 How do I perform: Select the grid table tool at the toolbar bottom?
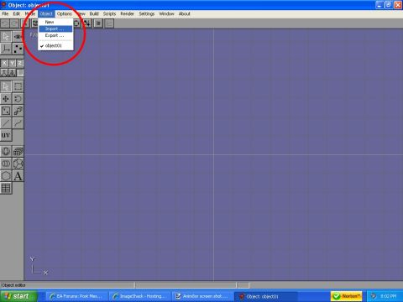[x=6, y=188]
